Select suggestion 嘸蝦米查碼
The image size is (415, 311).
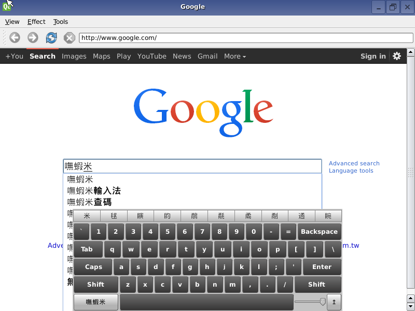click(89, 202)
